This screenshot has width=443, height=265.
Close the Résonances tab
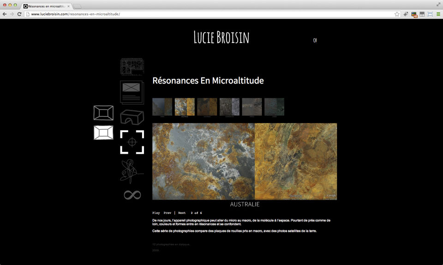click(x=69, y=6)
